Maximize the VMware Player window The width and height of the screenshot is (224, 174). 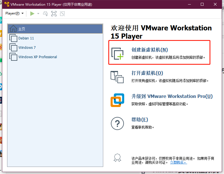(x=202, y=4)
